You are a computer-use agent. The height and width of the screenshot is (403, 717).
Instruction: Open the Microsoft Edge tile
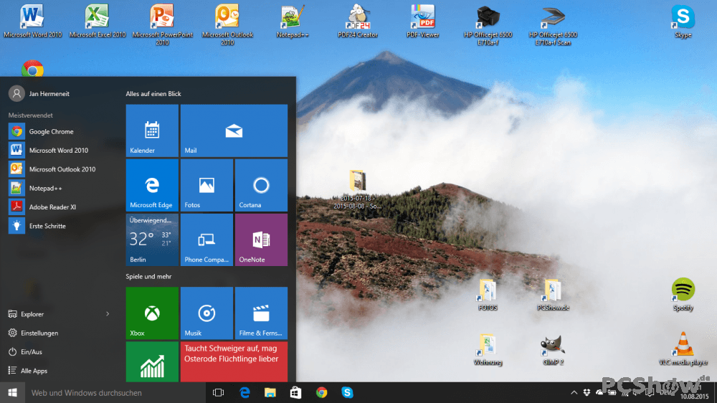point(152,185)
